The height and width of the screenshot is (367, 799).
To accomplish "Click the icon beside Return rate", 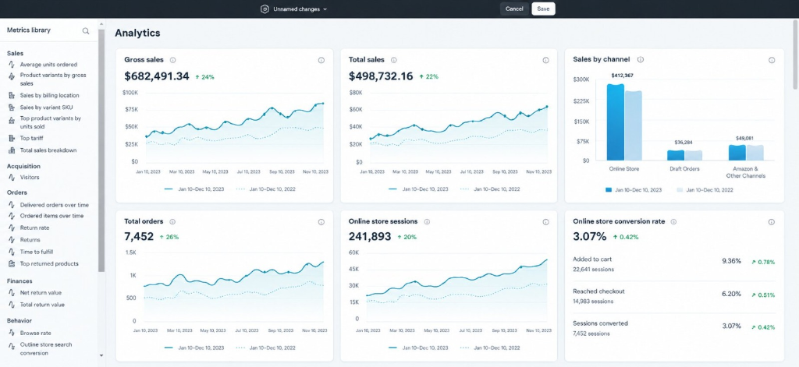I will (x=12, y=228).
